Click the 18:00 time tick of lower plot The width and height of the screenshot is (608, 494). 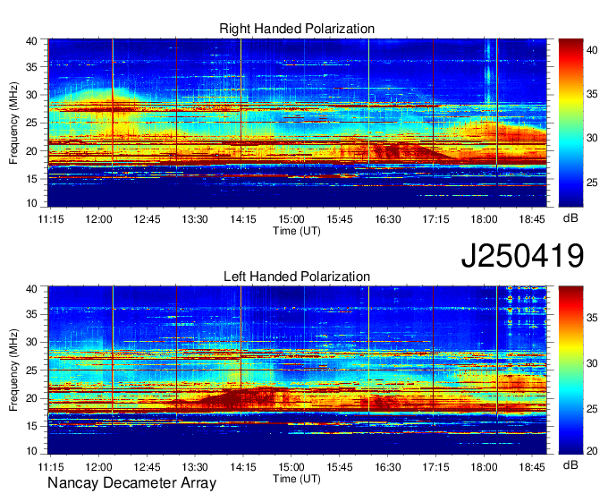coord(484,467)
